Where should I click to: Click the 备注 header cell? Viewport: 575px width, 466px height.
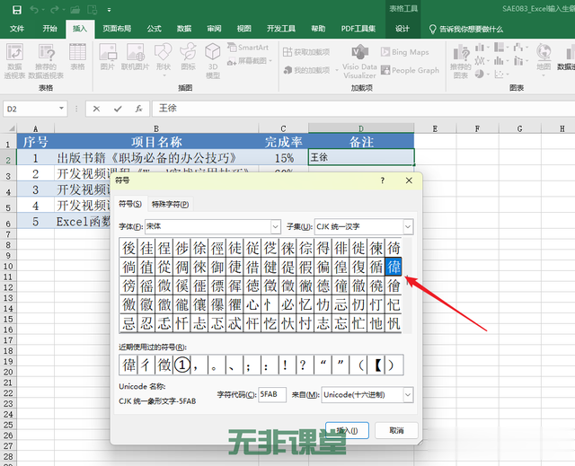[361, 142]
